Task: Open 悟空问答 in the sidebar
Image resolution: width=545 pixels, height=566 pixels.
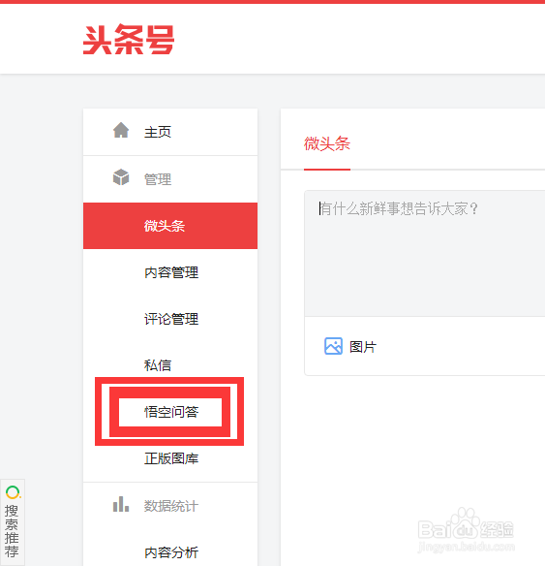Action: pyautogui.click(x=170, y=412)
